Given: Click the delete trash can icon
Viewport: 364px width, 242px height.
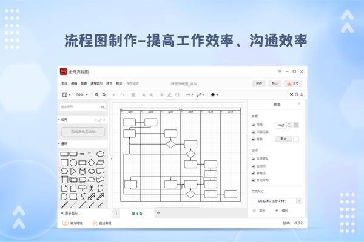Looking at the screenshot, I should pyautogui.click(x=133, y=95).
